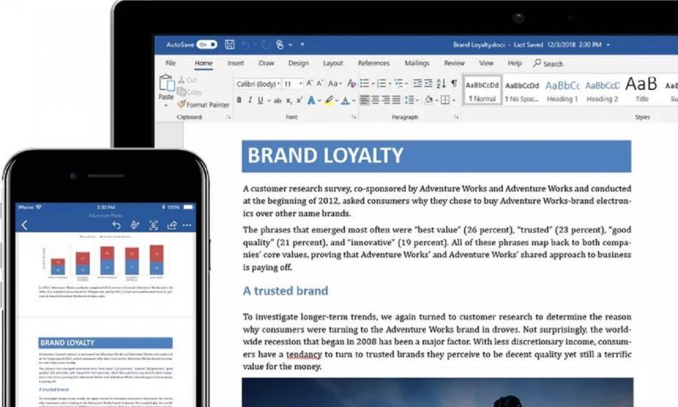Toggle Strikethrough formatting
678x407 pixels.
[277, 101]
